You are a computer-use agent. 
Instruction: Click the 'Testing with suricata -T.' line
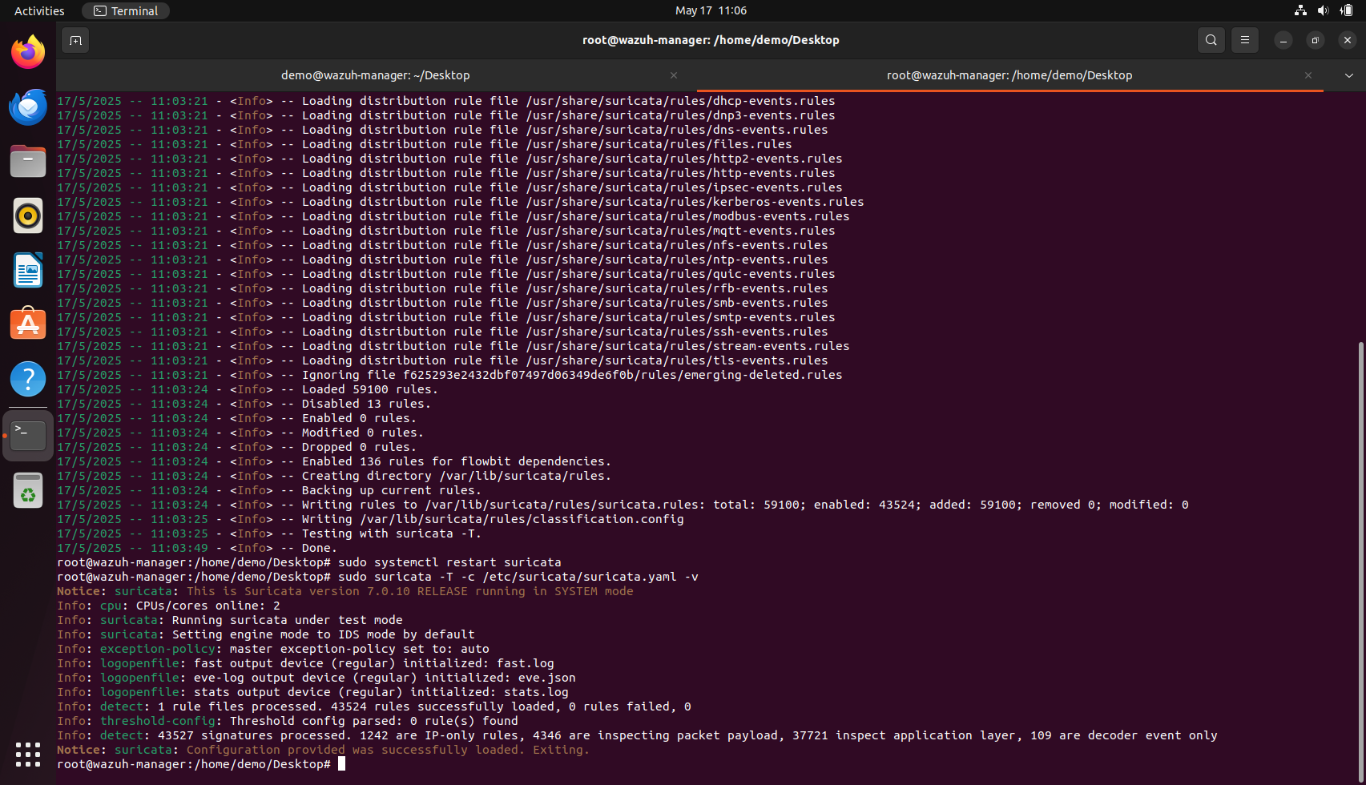[269, 533]
